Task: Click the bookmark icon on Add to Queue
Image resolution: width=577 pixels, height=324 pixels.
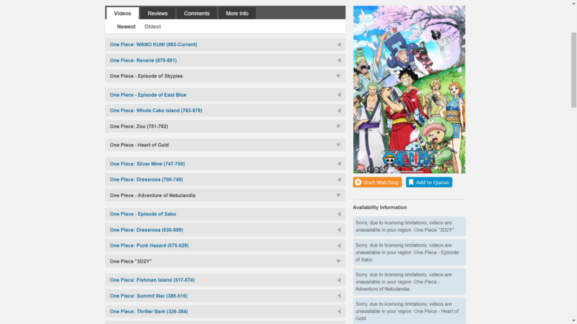Action: (411, 182)
